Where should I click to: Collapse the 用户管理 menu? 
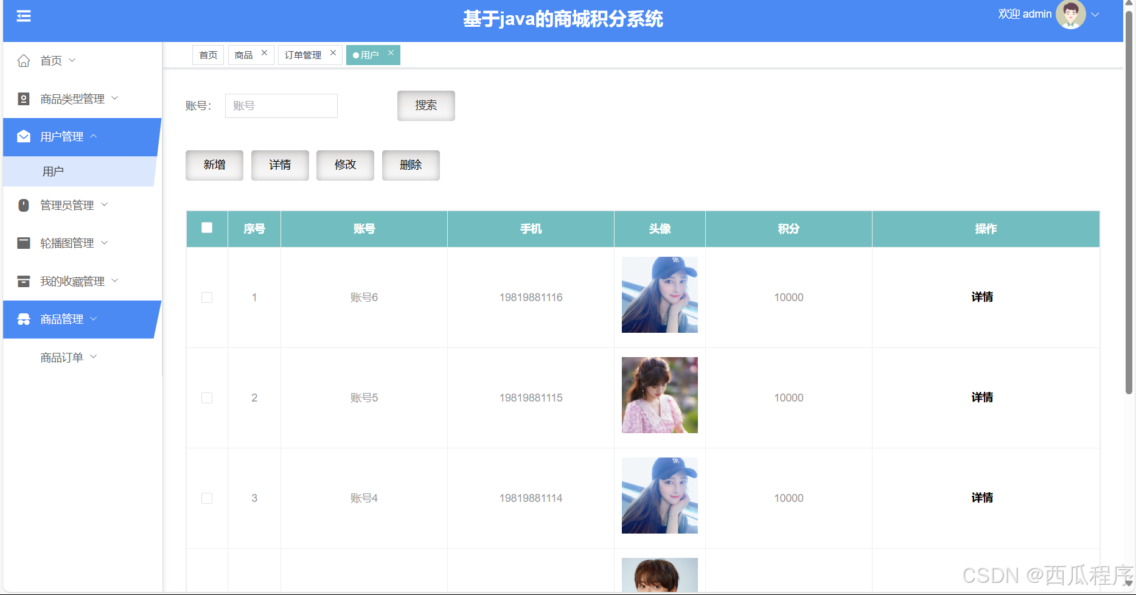[x=94, y=136]
